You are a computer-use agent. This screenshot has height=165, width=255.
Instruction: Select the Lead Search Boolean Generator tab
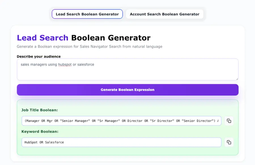click(x=87, y=14)
